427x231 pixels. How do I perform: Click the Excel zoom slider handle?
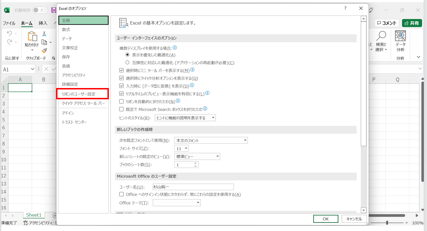click(387, 223)
